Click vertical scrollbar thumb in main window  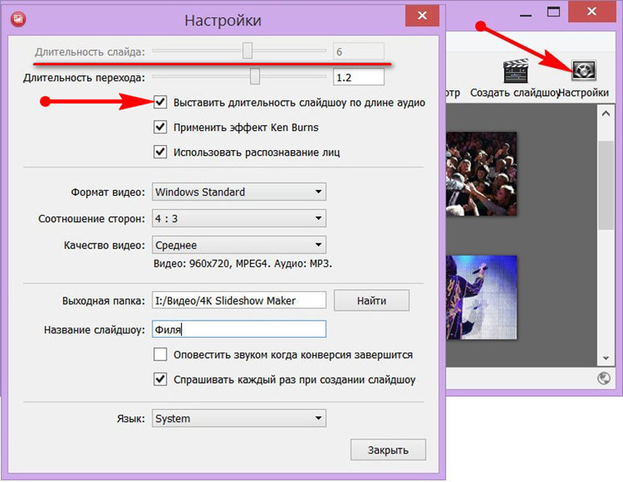(x=606, y=184)
